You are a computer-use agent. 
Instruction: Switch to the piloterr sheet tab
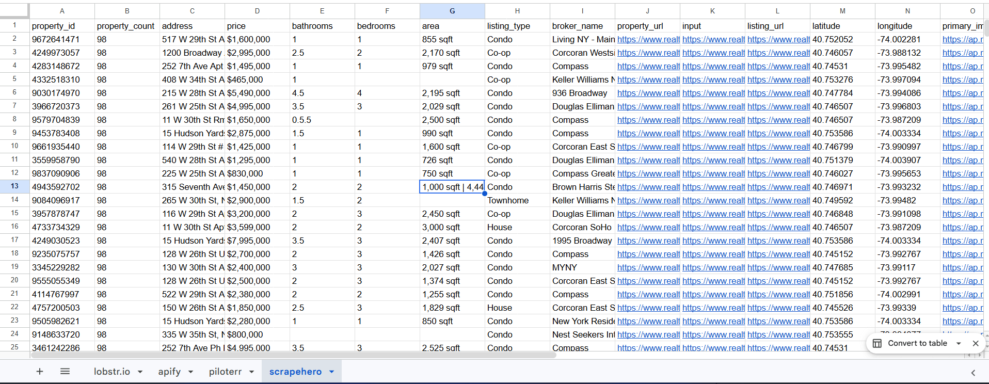225,372
